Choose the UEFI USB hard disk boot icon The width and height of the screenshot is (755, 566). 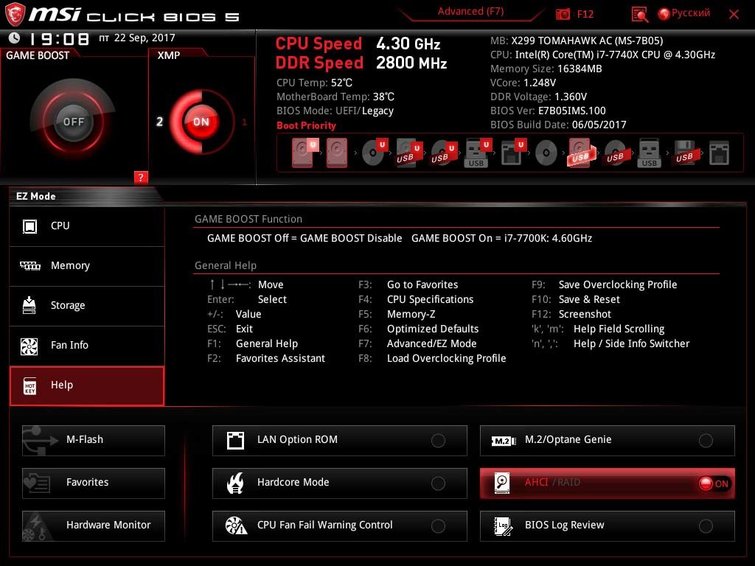coord(408,153)
